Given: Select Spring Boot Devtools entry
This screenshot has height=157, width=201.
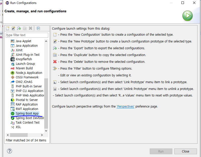Looking at the screenshot, I should coord(30,118).
